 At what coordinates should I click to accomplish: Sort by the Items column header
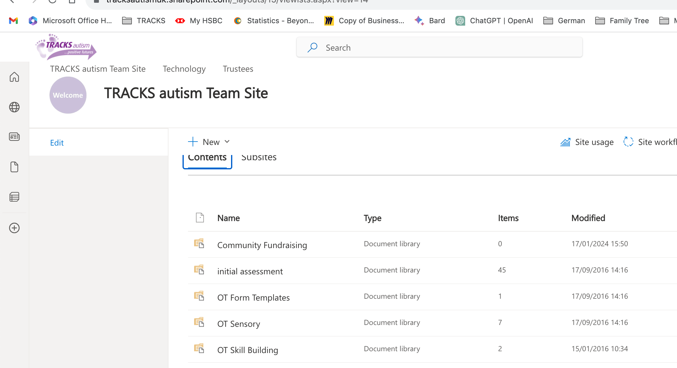pyautogui.click(x=508, y=218)
